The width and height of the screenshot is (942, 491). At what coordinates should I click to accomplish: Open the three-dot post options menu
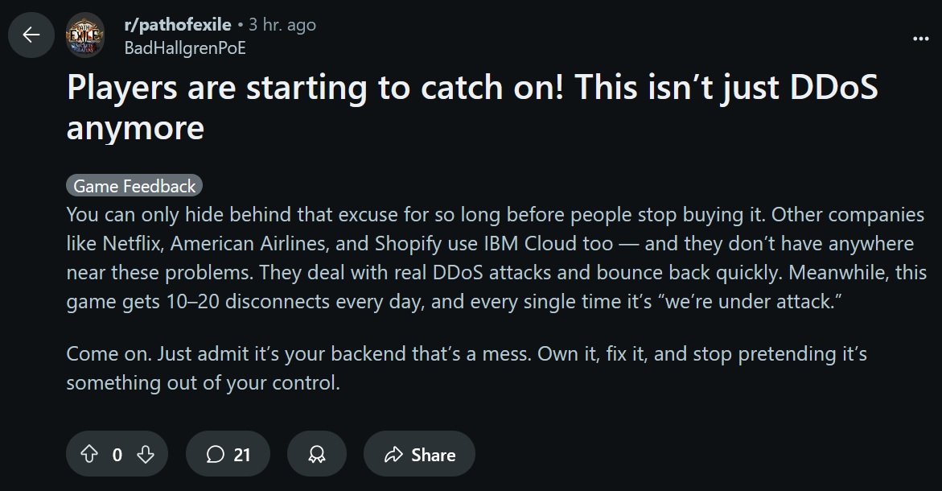click(x=920, y=39)
